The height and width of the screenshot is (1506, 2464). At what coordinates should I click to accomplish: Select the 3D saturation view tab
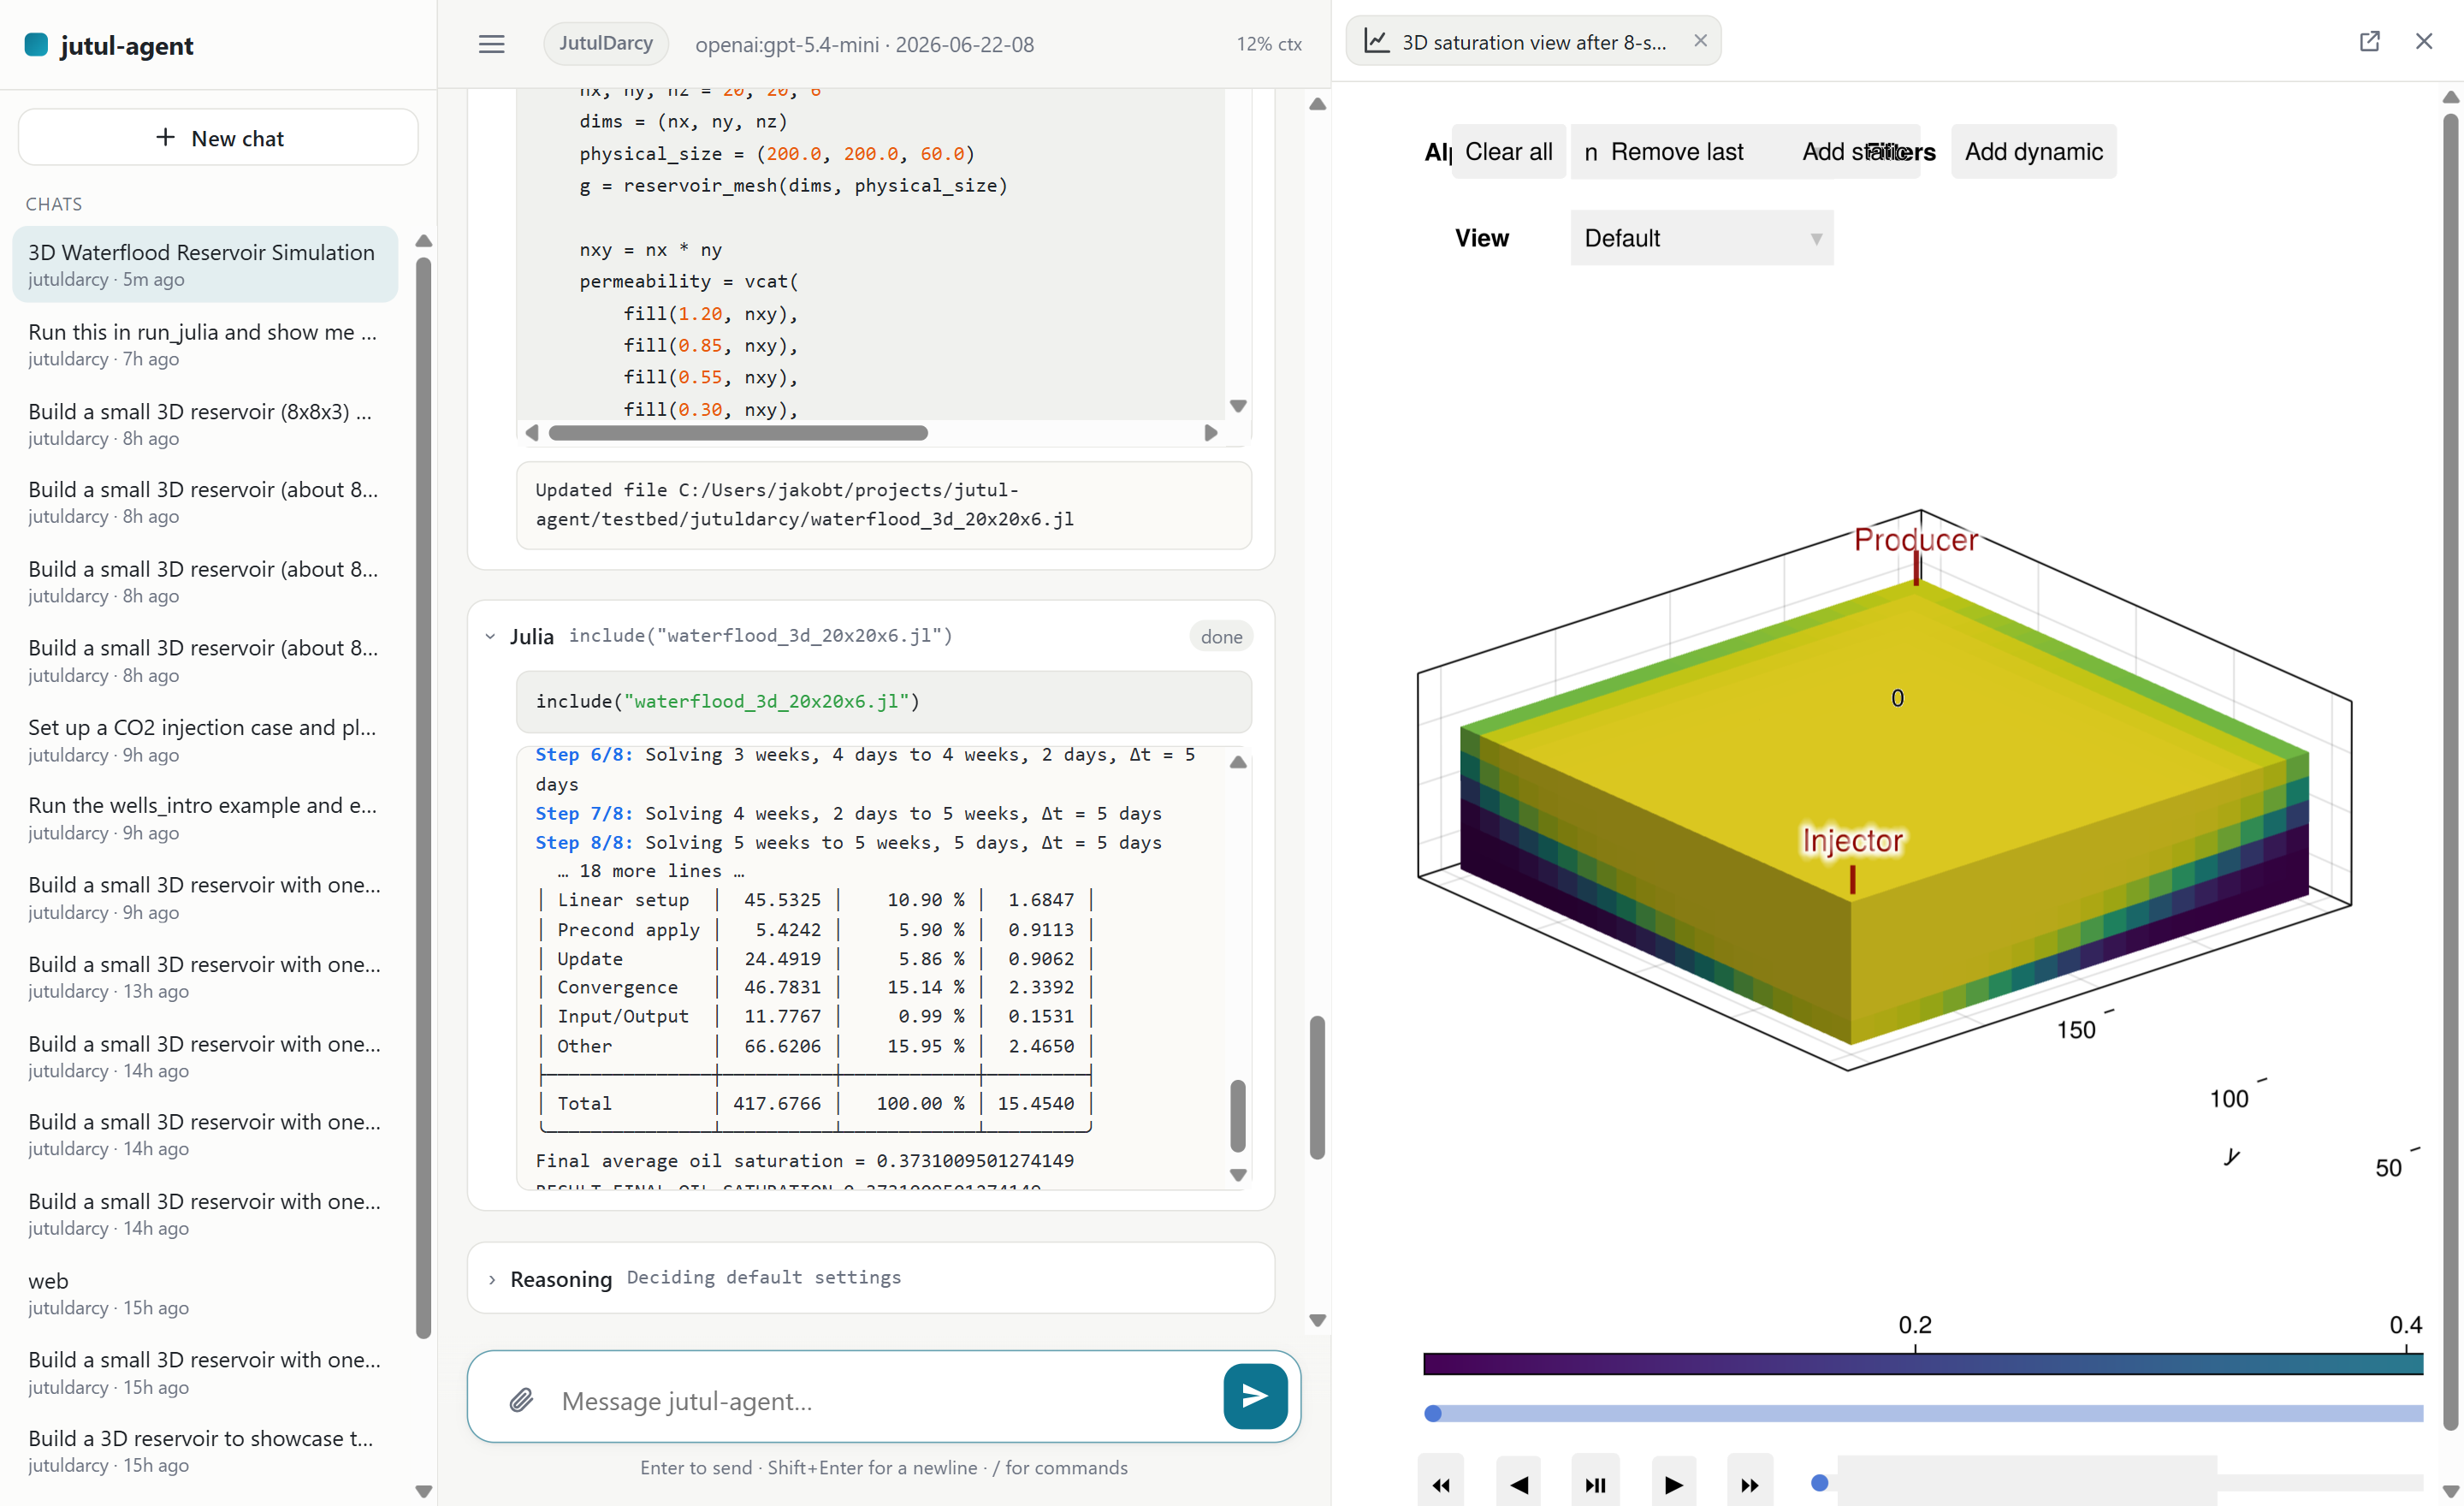tap(1532, 42)
